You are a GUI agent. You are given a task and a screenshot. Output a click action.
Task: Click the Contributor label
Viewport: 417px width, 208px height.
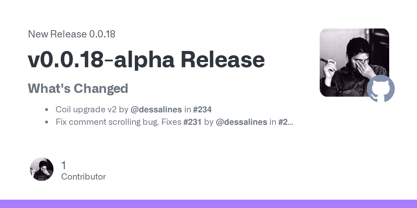[83, 176]
